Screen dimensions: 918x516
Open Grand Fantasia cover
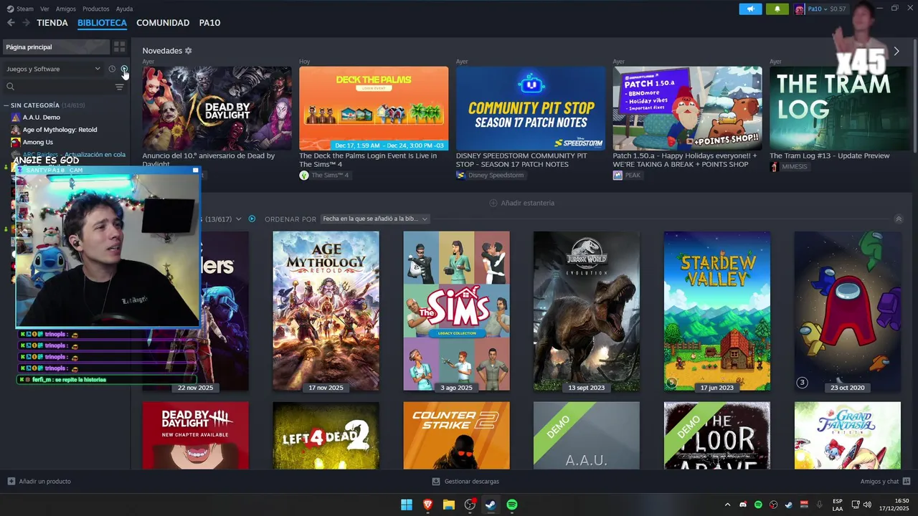(848, 435)
